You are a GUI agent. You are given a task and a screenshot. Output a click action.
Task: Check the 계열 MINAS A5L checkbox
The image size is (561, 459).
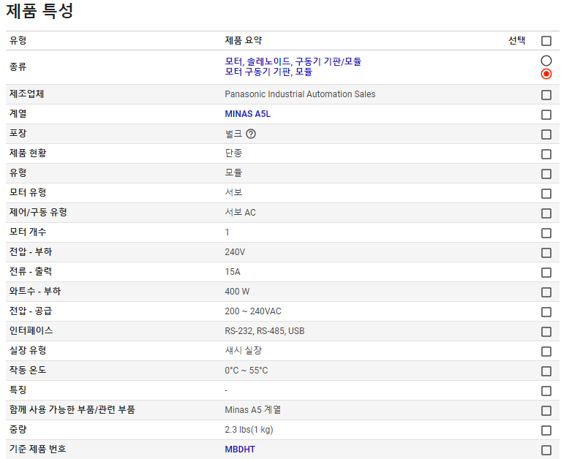[x=546, y=115]
